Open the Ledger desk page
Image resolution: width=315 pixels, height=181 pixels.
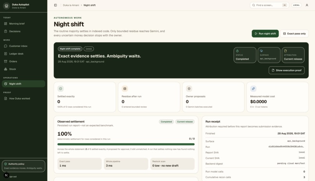pyautogui.click(x=23, y=54)
